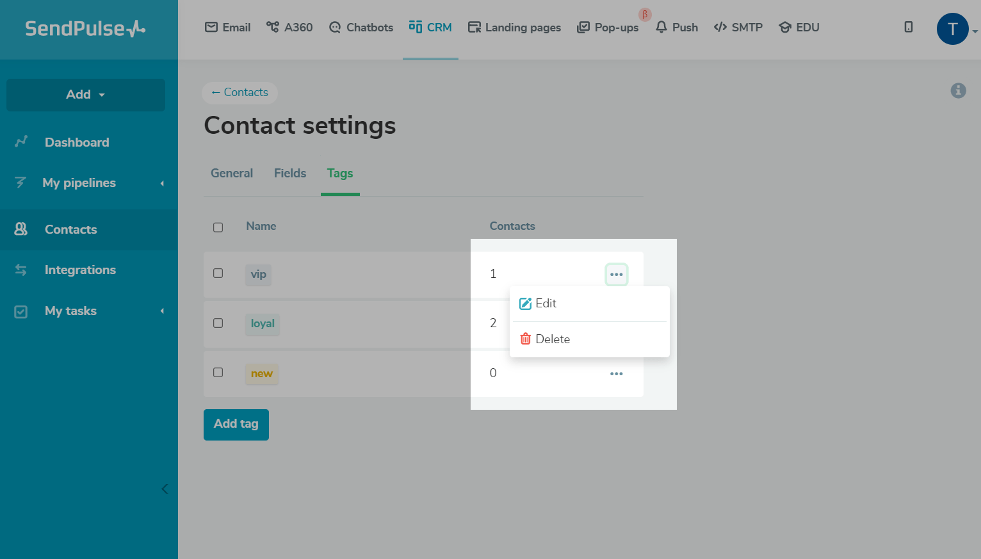Open Push notifications bell icon
The height and width of the screenshot is (559, 981).
pyautogui.click(x=661, y=28)
